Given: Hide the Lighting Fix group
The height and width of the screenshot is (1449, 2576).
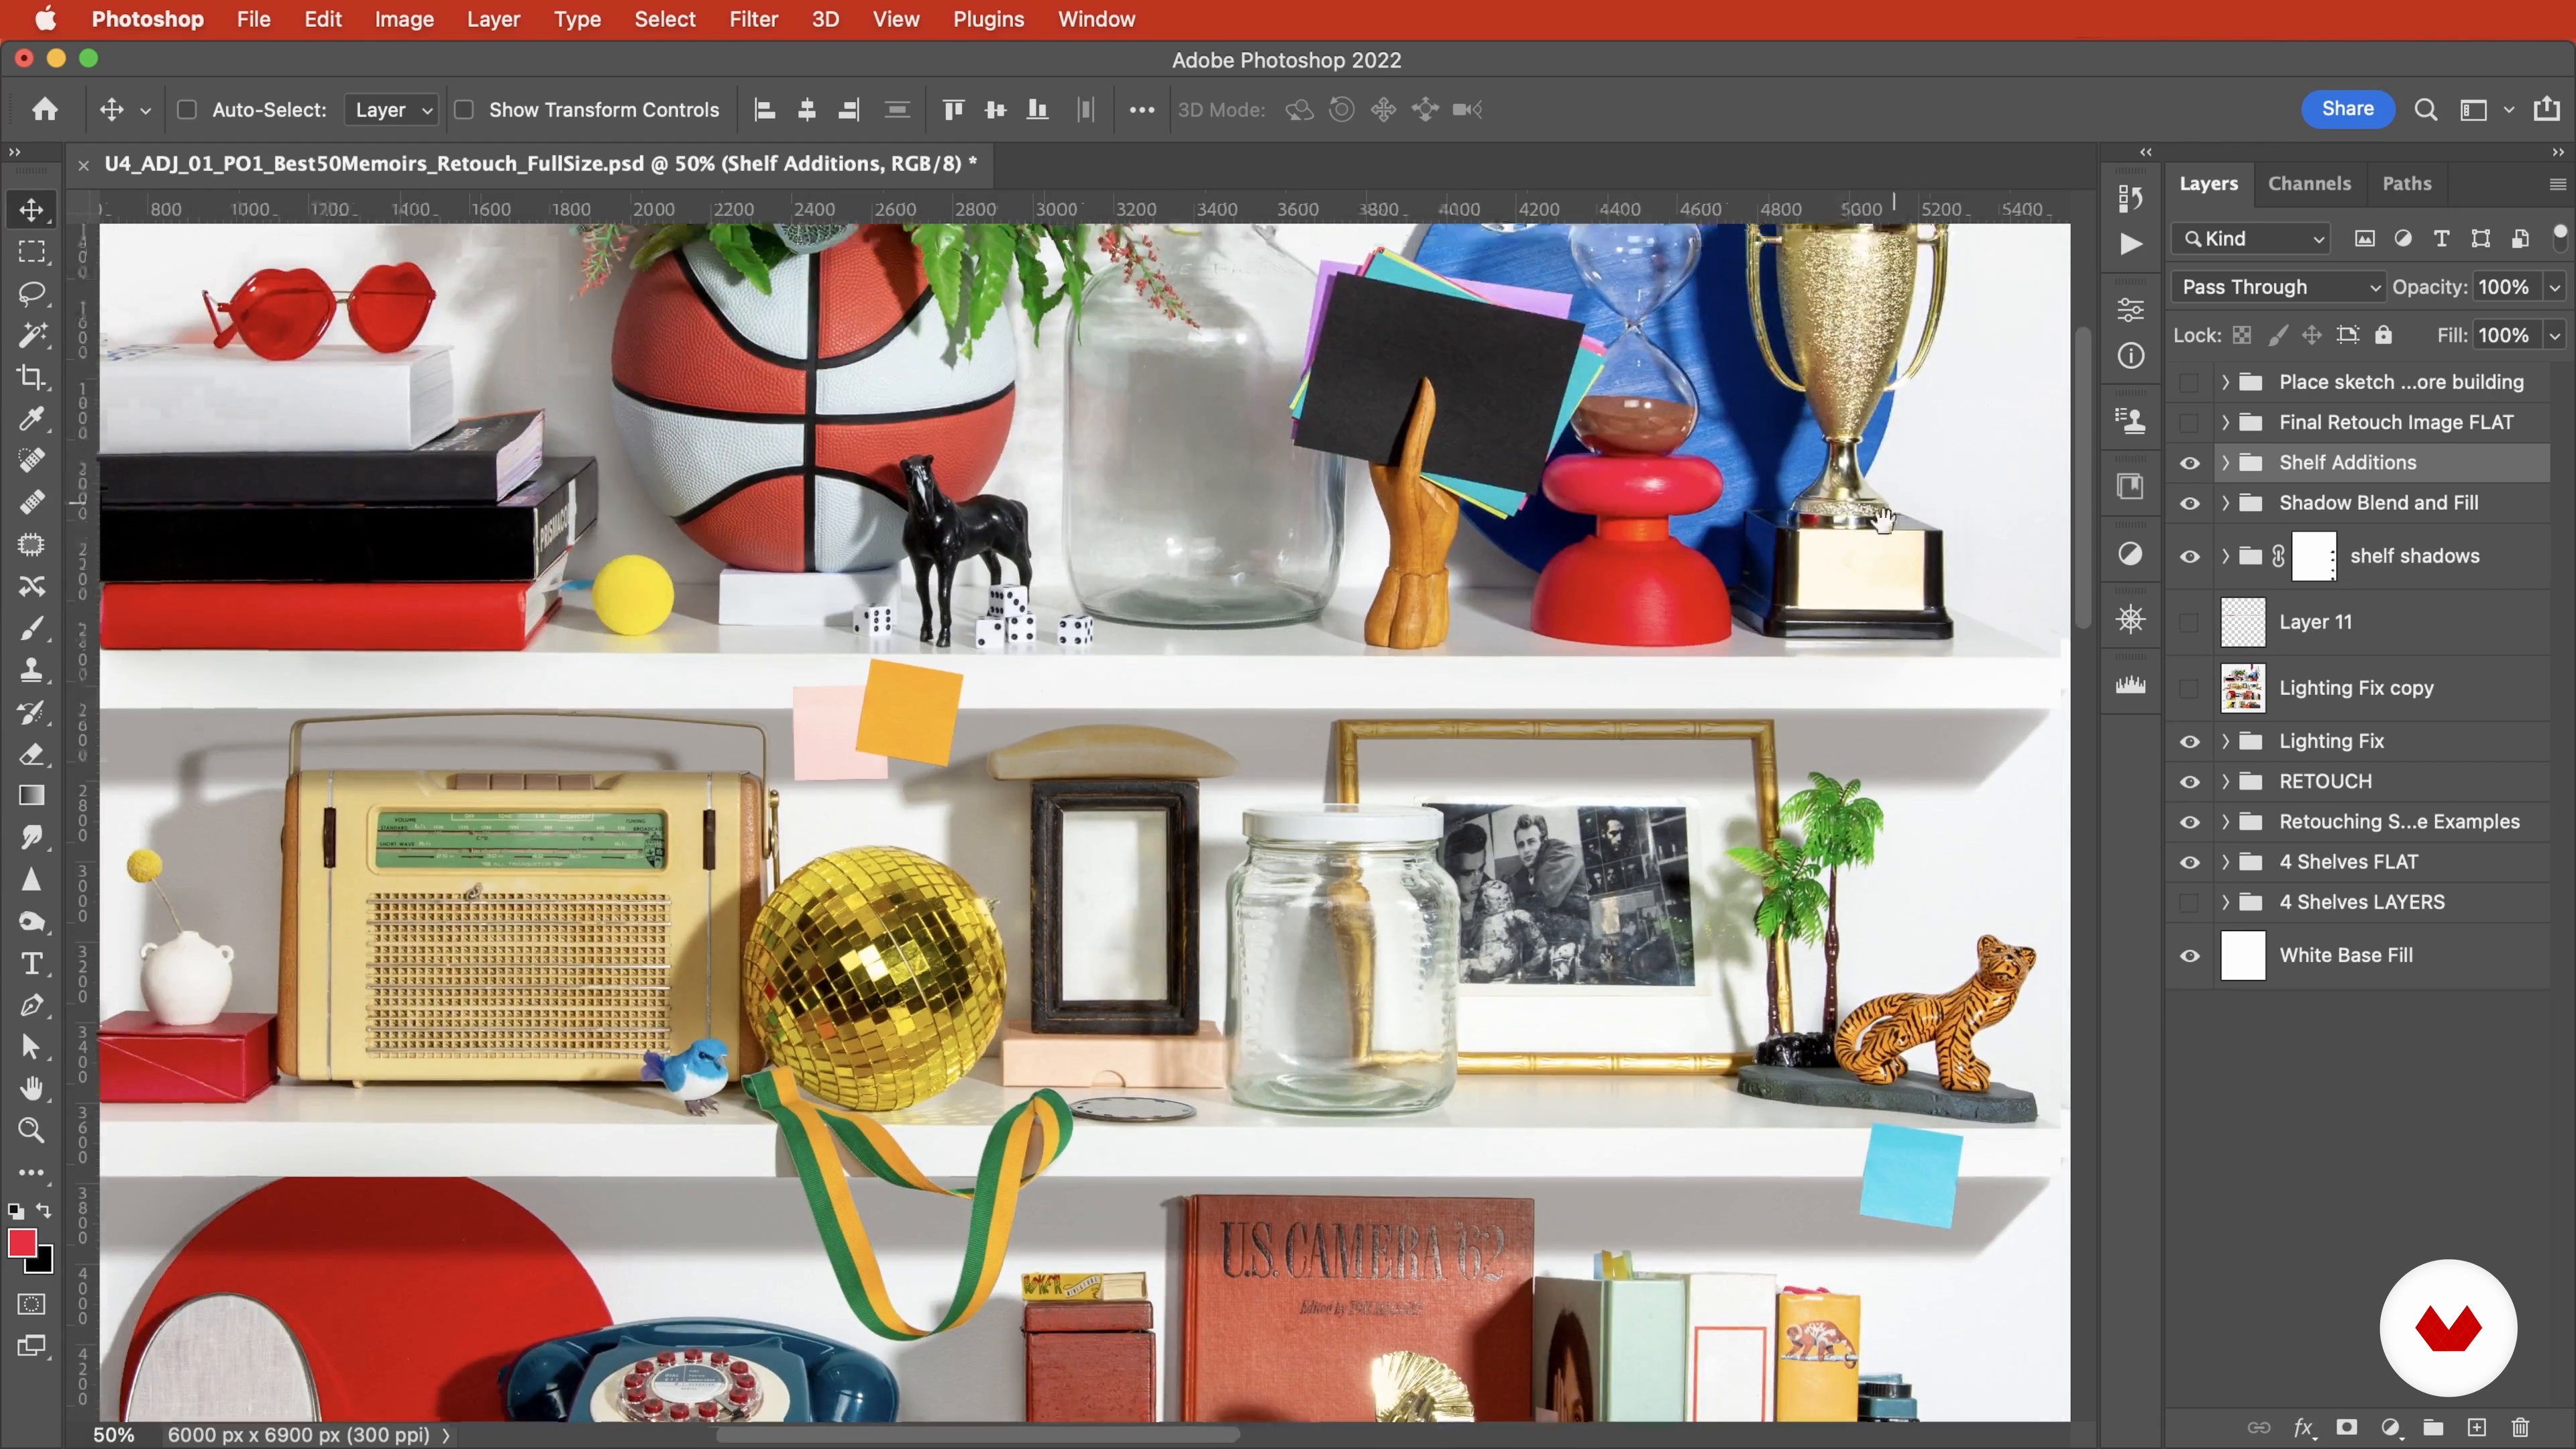Looking at the screenshot, I should click(x=2190, y=741).
